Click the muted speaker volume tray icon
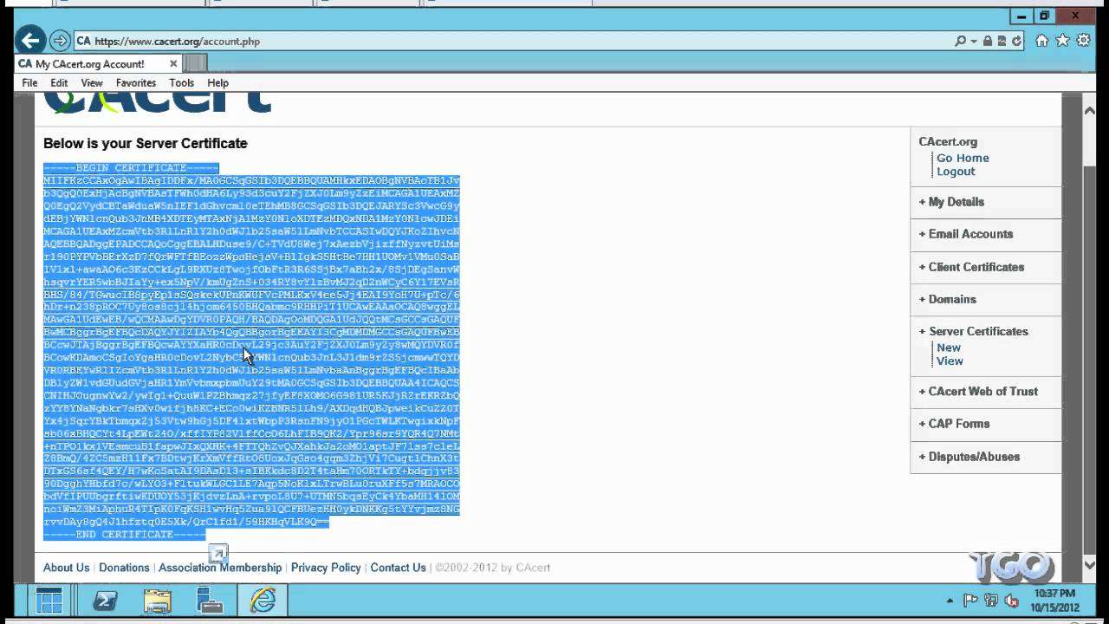1109x624 pixels. [1011, 600]
